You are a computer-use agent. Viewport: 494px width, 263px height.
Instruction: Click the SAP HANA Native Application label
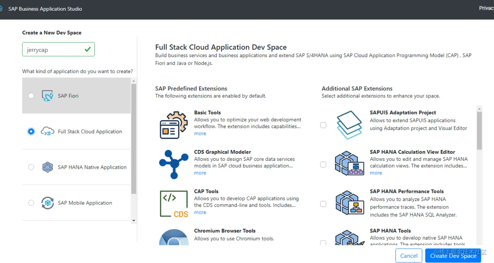pos(92,167)
